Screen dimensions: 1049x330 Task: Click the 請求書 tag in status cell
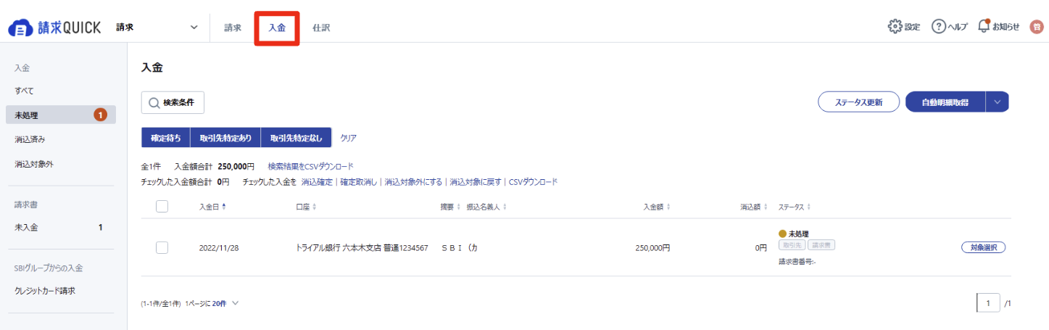[x=821, y=245]
